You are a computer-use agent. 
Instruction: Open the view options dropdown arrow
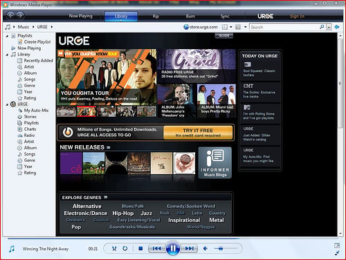(x=245, y=27)
